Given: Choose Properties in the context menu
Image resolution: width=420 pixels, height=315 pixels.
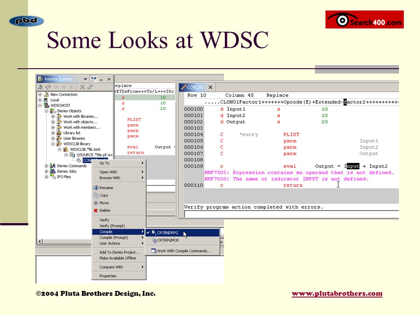Looking at the screenshot, I should pos(119,276).
